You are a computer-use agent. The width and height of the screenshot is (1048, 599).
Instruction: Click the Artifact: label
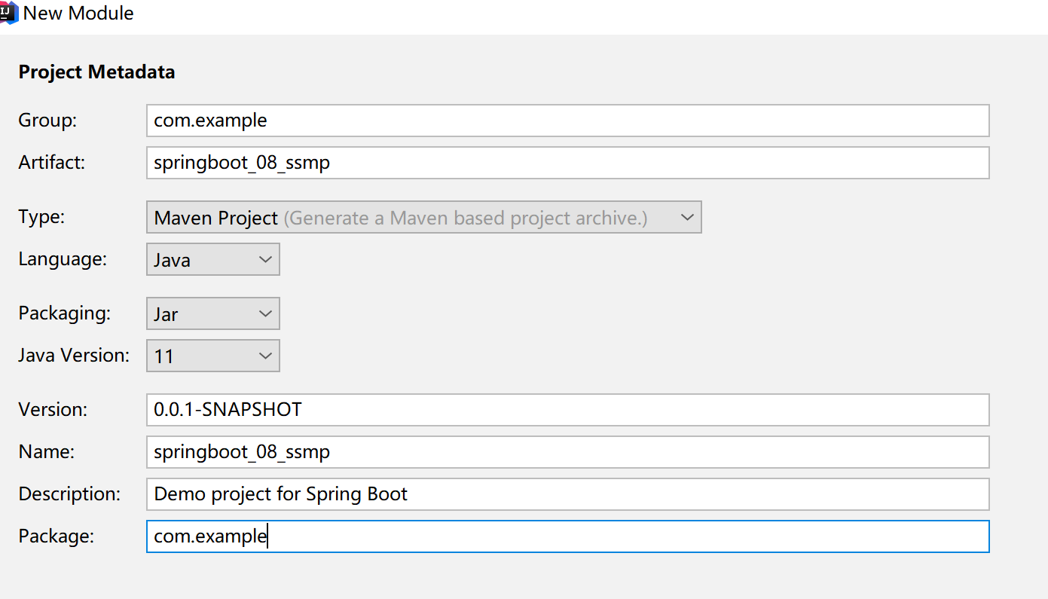(52, 162)
